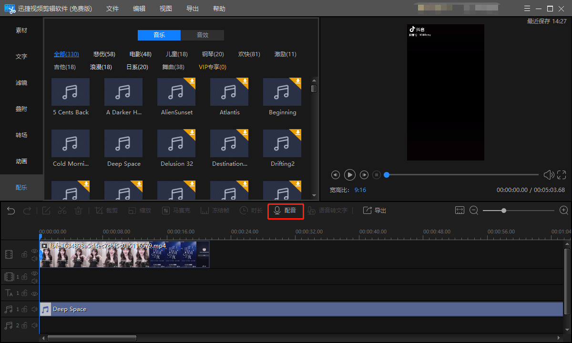Fit the timeline to window width
This screenshot has height=343, width=572.
point(460,210)
